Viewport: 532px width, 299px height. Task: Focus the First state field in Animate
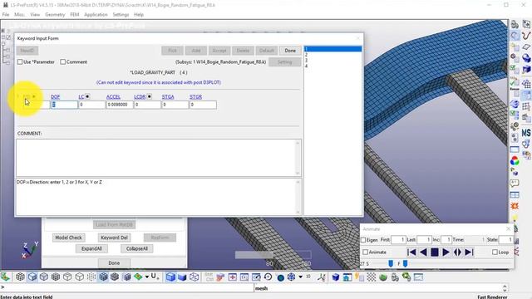(398, 240)
